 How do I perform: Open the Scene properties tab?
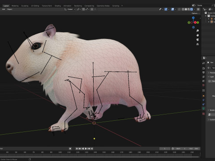tap(203, 81)
